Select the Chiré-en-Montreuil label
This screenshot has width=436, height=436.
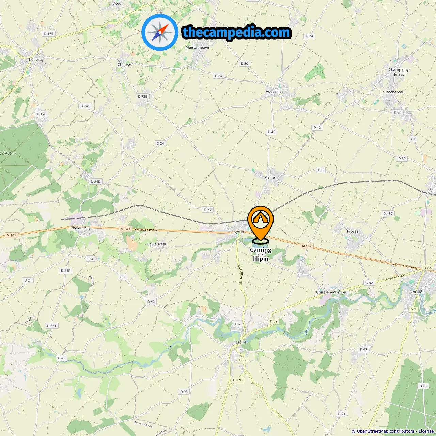tap(333, 292)
